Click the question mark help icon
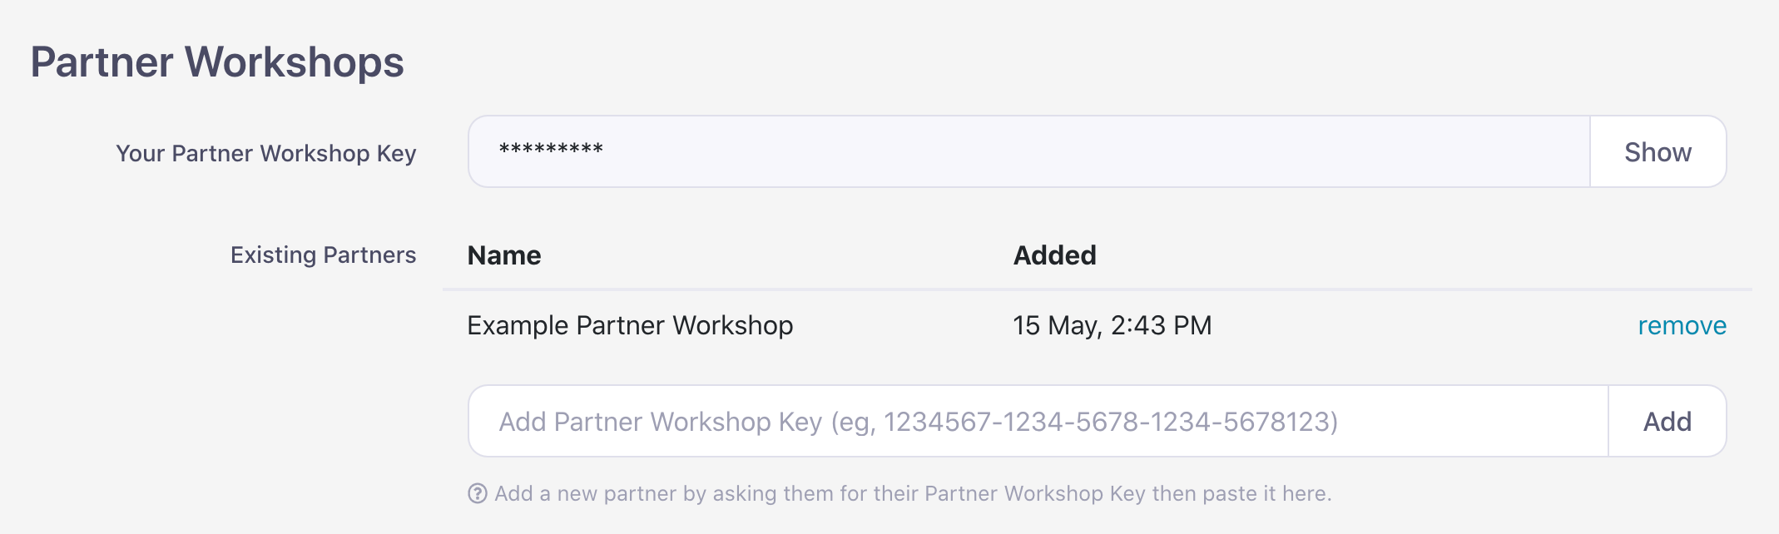 [478, 494]
